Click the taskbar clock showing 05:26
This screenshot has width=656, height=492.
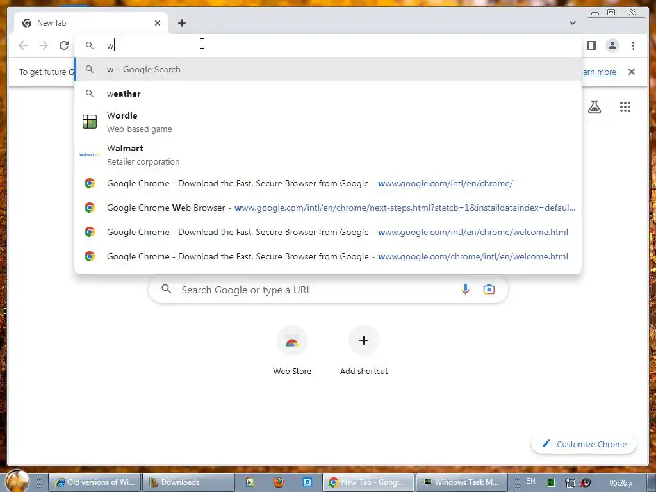pos(621,483)
